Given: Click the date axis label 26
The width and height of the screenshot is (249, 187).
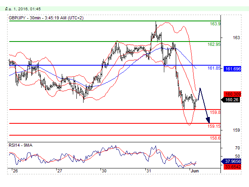Looking at the screenshot, I should pos(15,171).
